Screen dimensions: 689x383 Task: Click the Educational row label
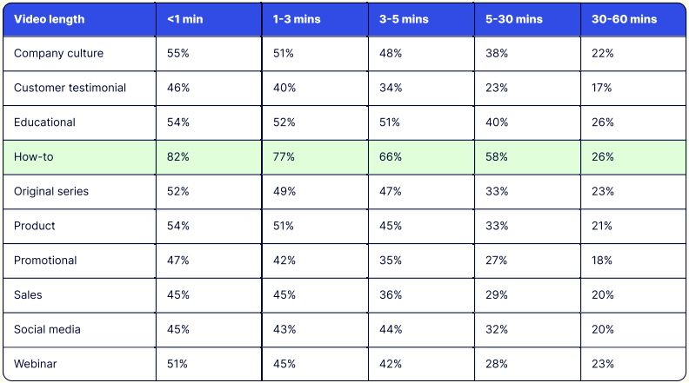point(44,122)
